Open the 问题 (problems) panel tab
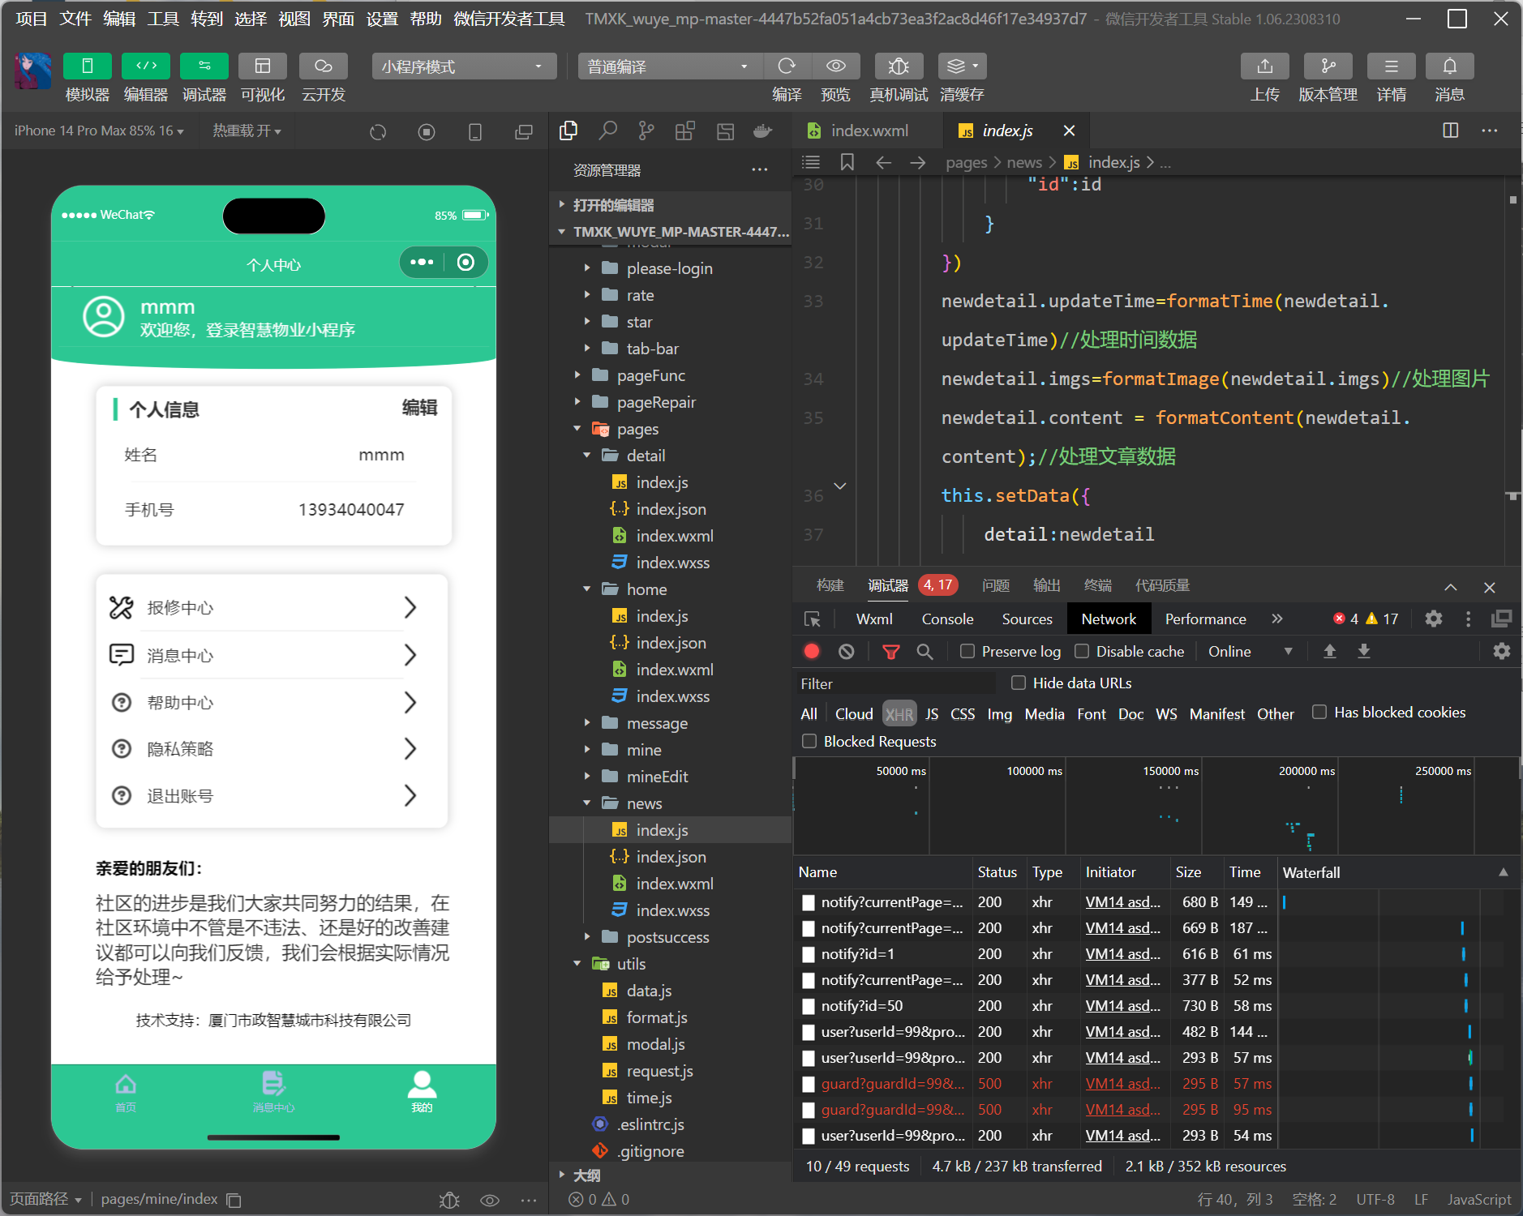The width and height of the screenshot is (1523, 1216). [x=995, y=585]
